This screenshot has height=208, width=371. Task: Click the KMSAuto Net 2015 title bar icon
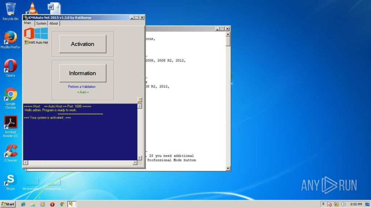click(26, 17)
